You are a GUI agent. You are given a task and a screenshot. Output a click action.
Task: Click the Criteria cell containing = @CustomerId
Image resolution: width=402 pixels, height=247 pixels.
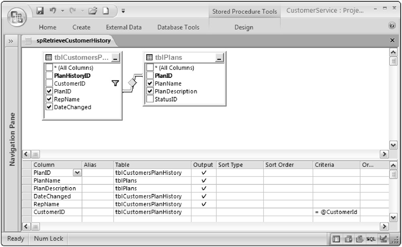click(336, 212)
